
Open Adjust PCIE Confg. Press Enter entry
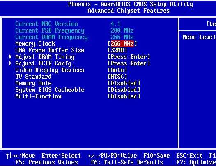129,63
